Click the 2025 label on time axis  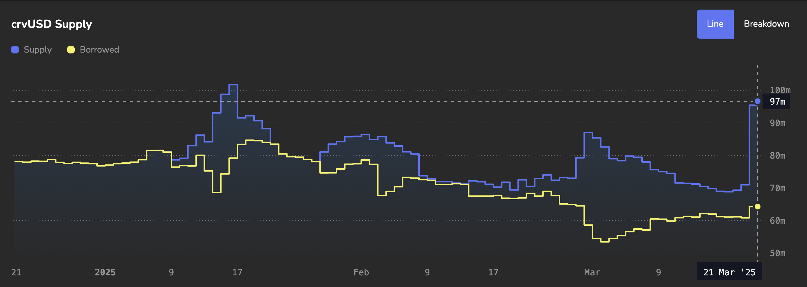pyautogui.click(x=105, y=272)
